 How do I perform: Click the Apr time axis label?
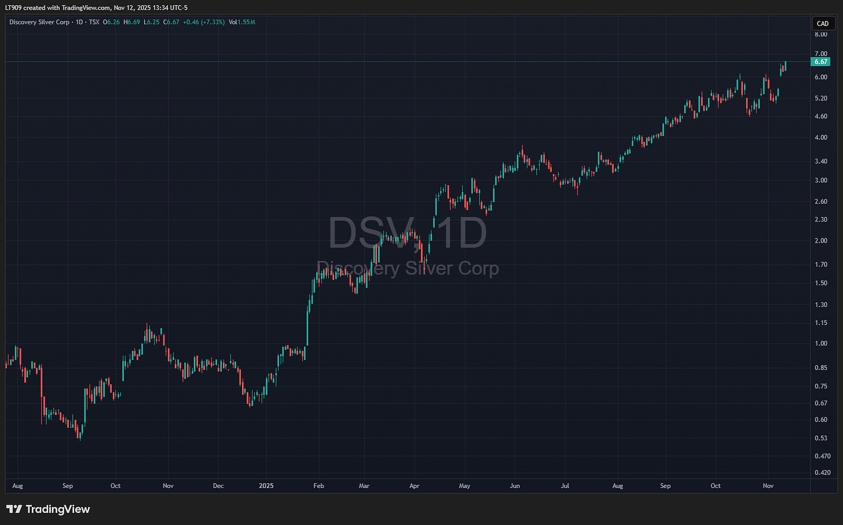pyautogui.click(x=414, y=486)
